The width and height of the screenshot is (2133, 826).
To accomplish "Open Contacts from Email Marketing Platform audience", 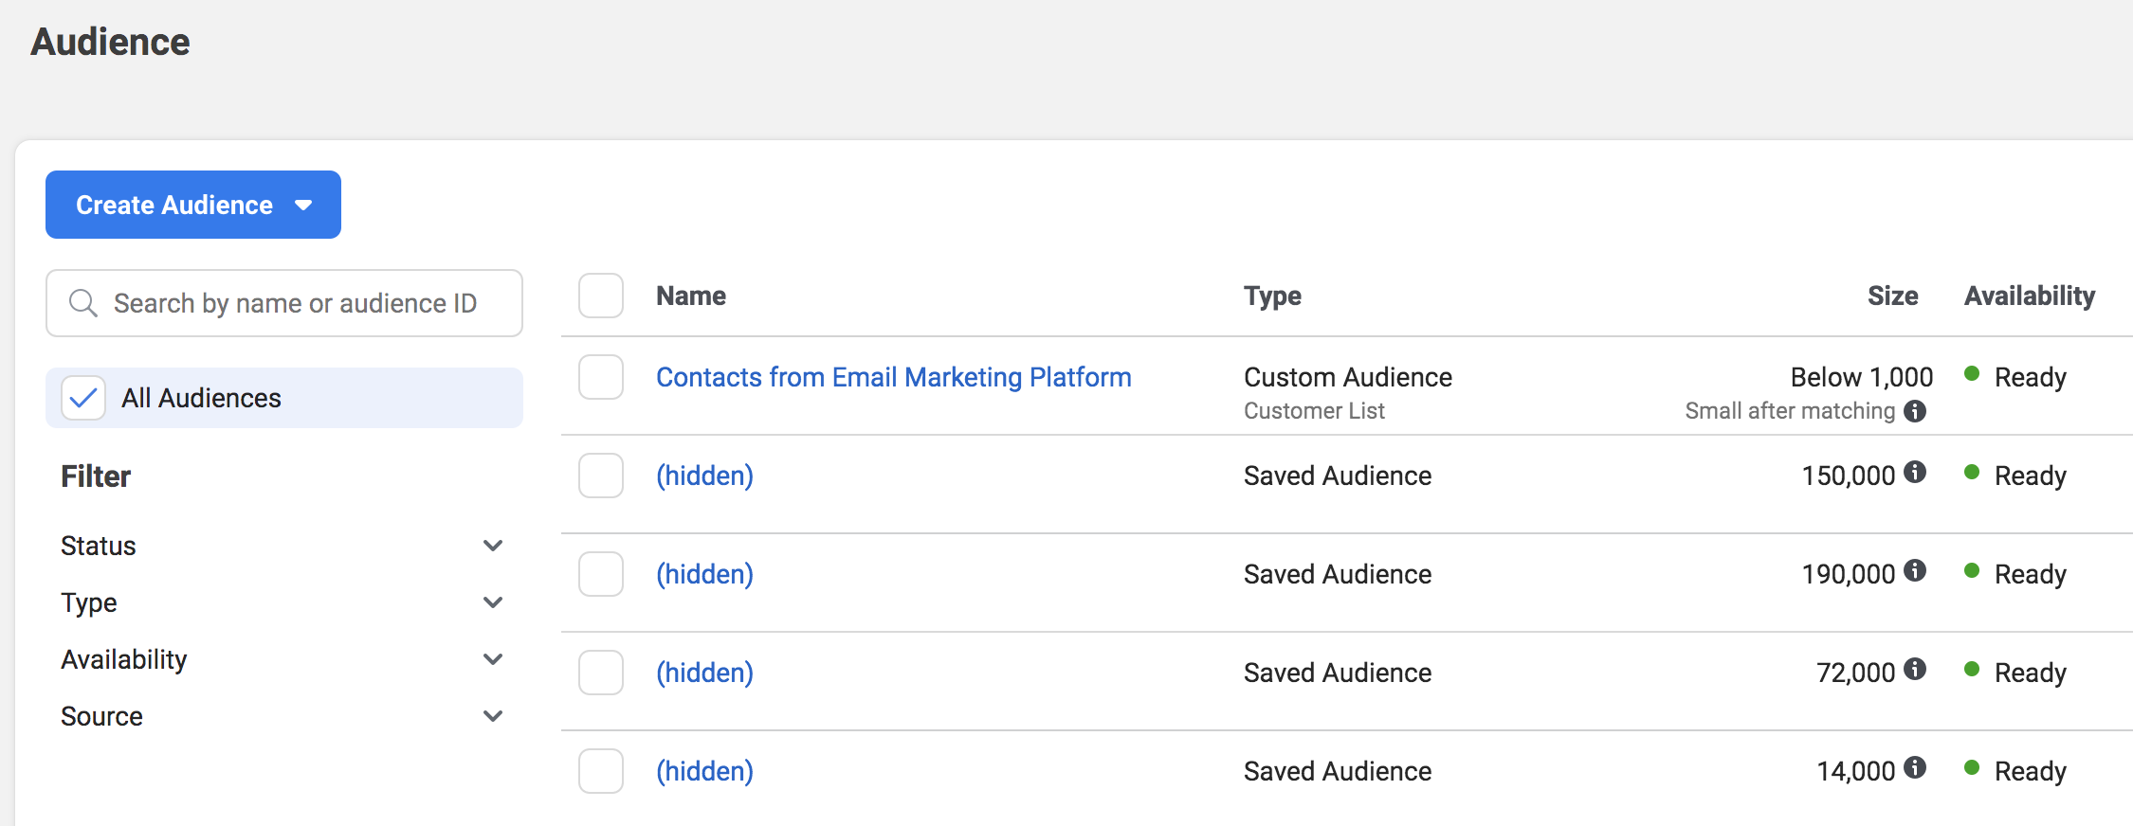I will click(894, 377).
